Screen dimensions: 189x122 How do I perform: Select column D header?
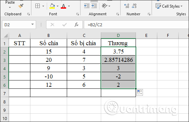(x=118, y=36)
